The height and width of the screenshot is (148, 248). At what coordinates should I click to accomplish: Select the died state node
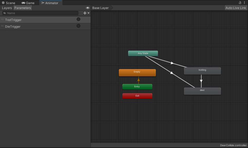point(202,91)
